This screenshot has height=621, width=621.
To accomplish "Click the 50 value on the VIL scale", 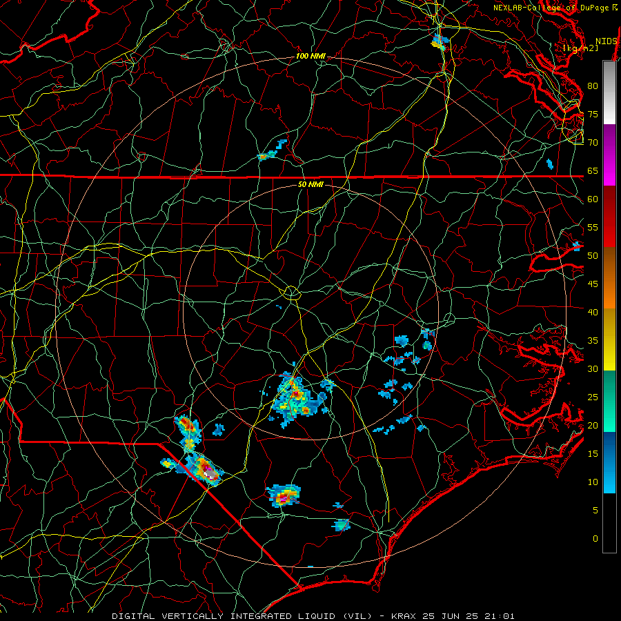I will [x=593, y=256].
